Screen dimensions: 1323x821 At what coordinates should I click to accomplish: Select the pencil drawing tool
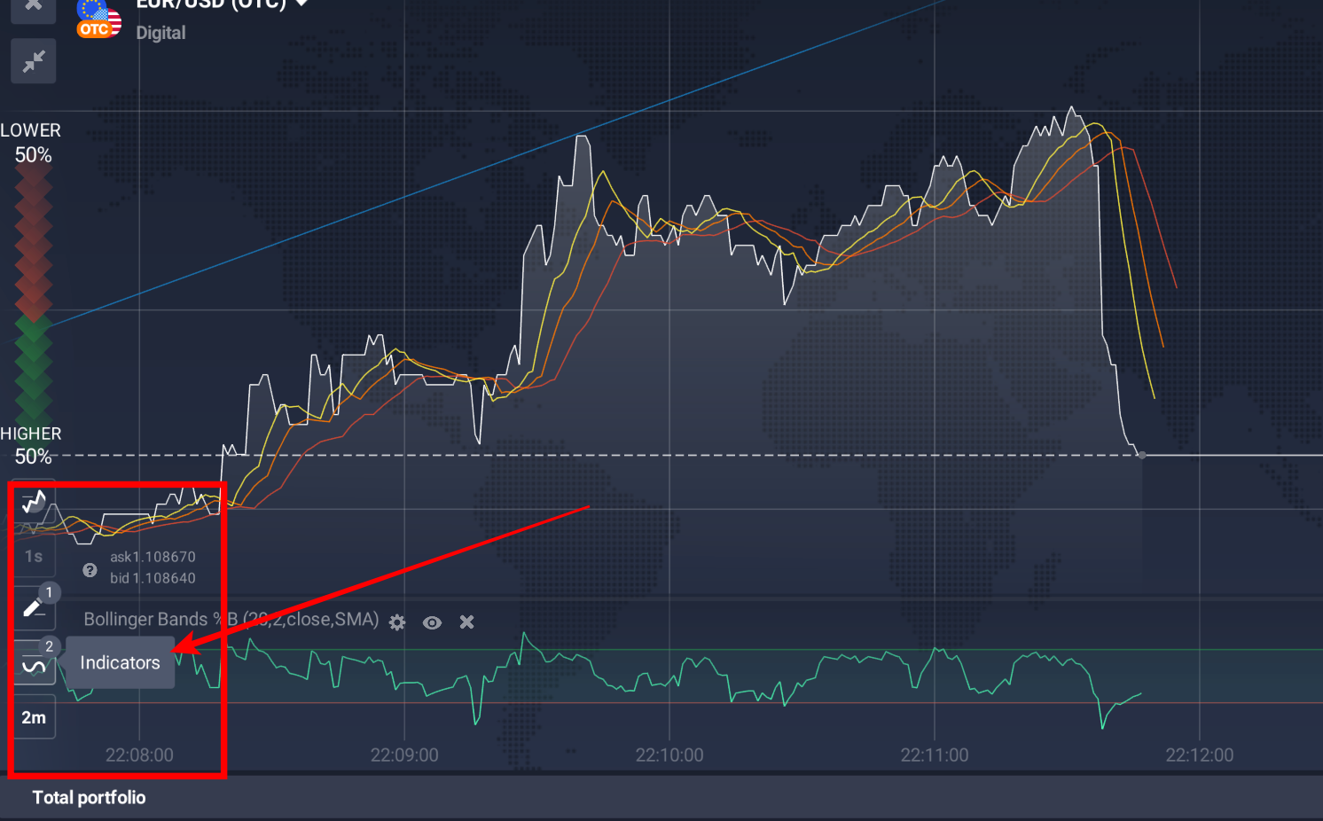pos(33,608)
